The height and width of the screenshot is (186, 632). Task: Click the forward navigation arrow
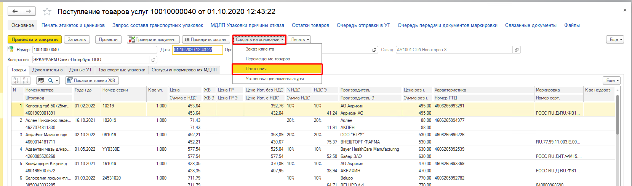[x=29, y=11]
